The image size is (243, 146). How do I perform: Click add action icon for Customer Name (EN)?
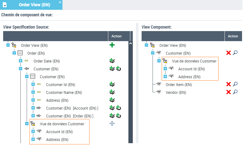pos(112,92)
